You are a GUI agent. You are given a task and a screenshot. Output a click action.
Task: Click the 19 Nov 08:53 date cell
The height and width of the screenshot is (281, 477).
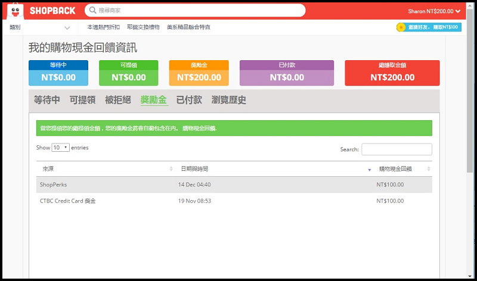[x=195, y=201]
